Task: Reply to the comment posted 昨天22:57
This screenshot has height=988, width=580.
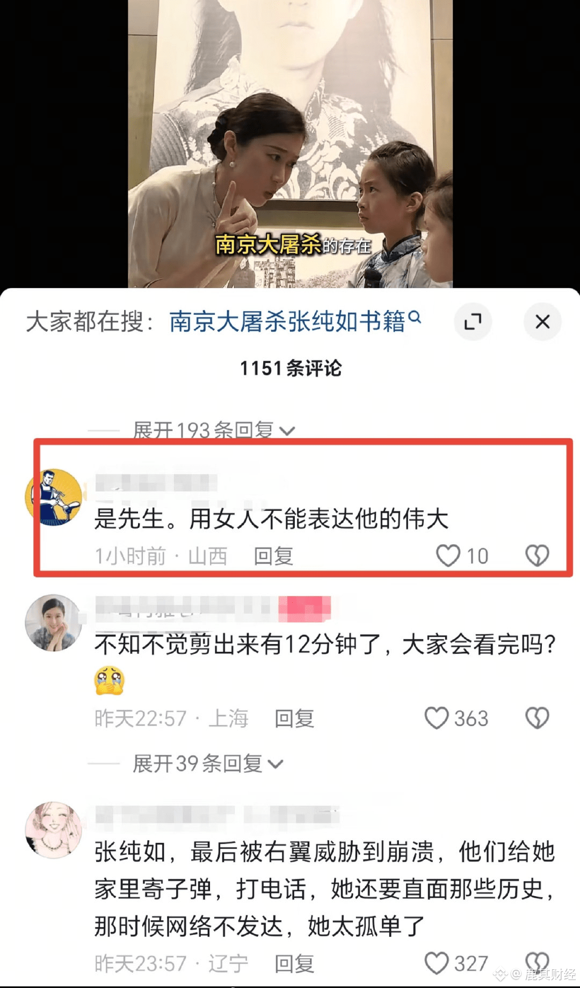Action: click(294, 718)
